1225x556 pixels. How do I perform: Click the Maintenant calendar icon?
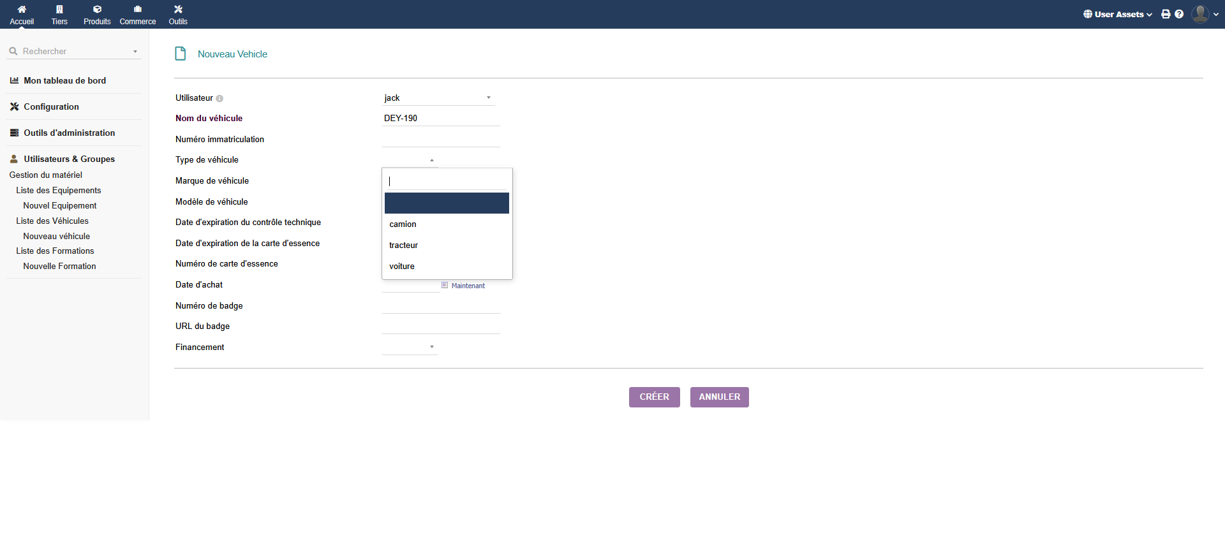click(x=445, y=285)
